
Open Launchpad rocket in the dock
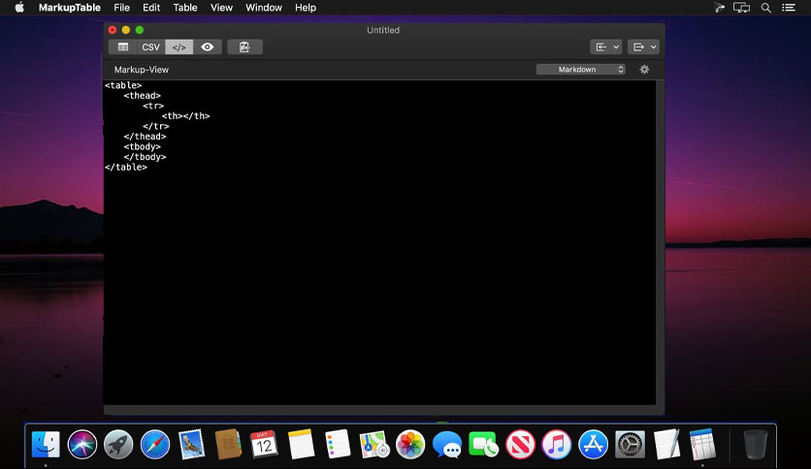click(x=118, y=444)
